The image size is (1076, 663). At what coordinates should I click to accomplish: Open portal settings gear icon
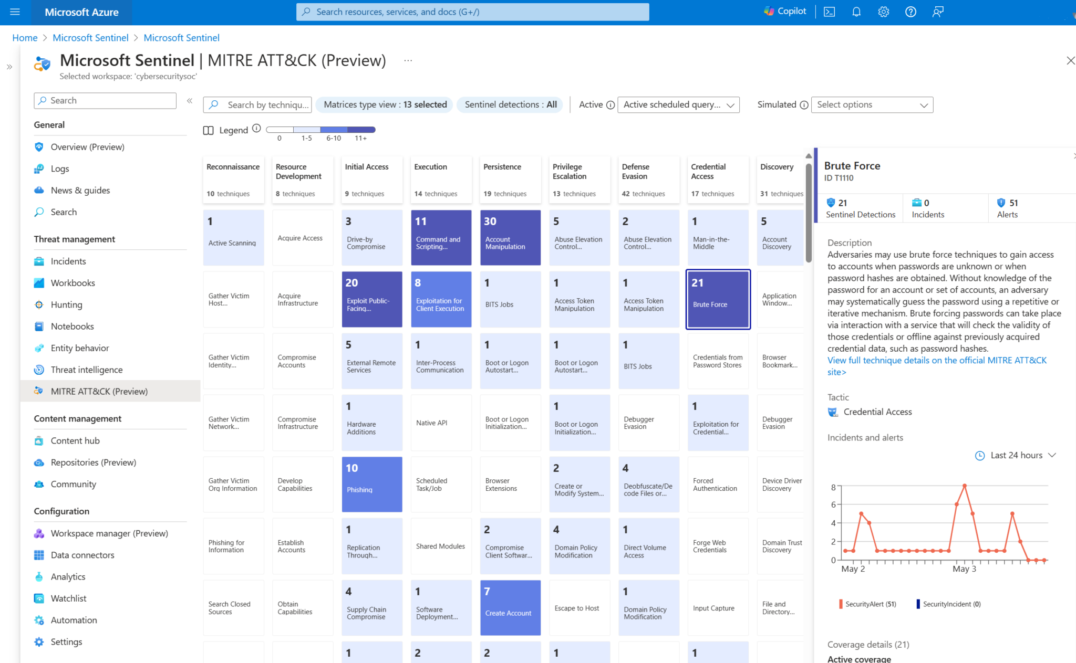pyautogui.click(x=883, y=12)
